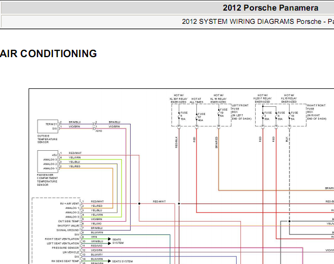Viewport: 334px width, 264px height.
Task: Click the 'FUSE 57 40A' label
Action: 202,117
